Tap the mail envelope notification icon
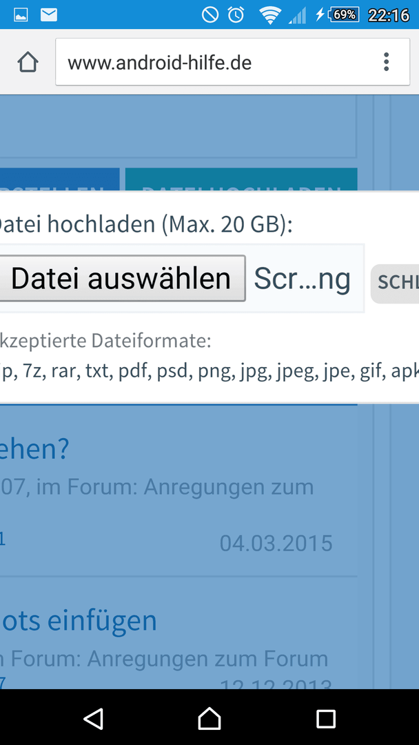Screen dimensions: 419x745 click(49, 14)
